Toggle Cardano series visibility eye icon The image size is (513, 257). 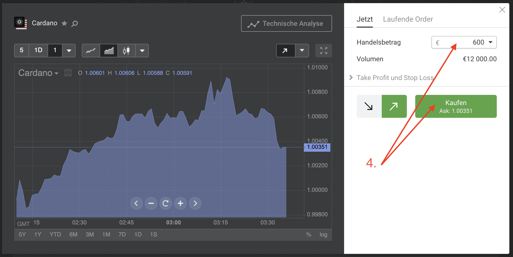click(x=68, y=73)
